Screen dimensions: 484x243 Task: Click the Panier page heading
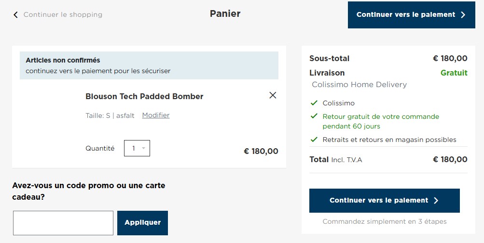225,13
